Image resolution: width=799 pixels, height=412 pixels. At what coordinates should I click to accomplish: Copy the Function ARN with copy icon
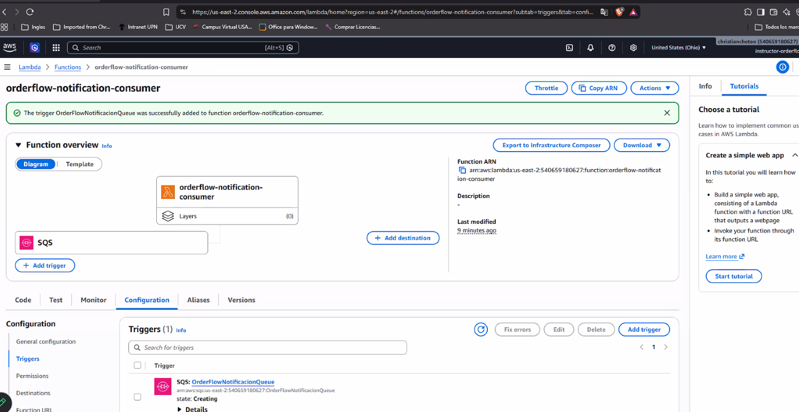tap(462, 170)
